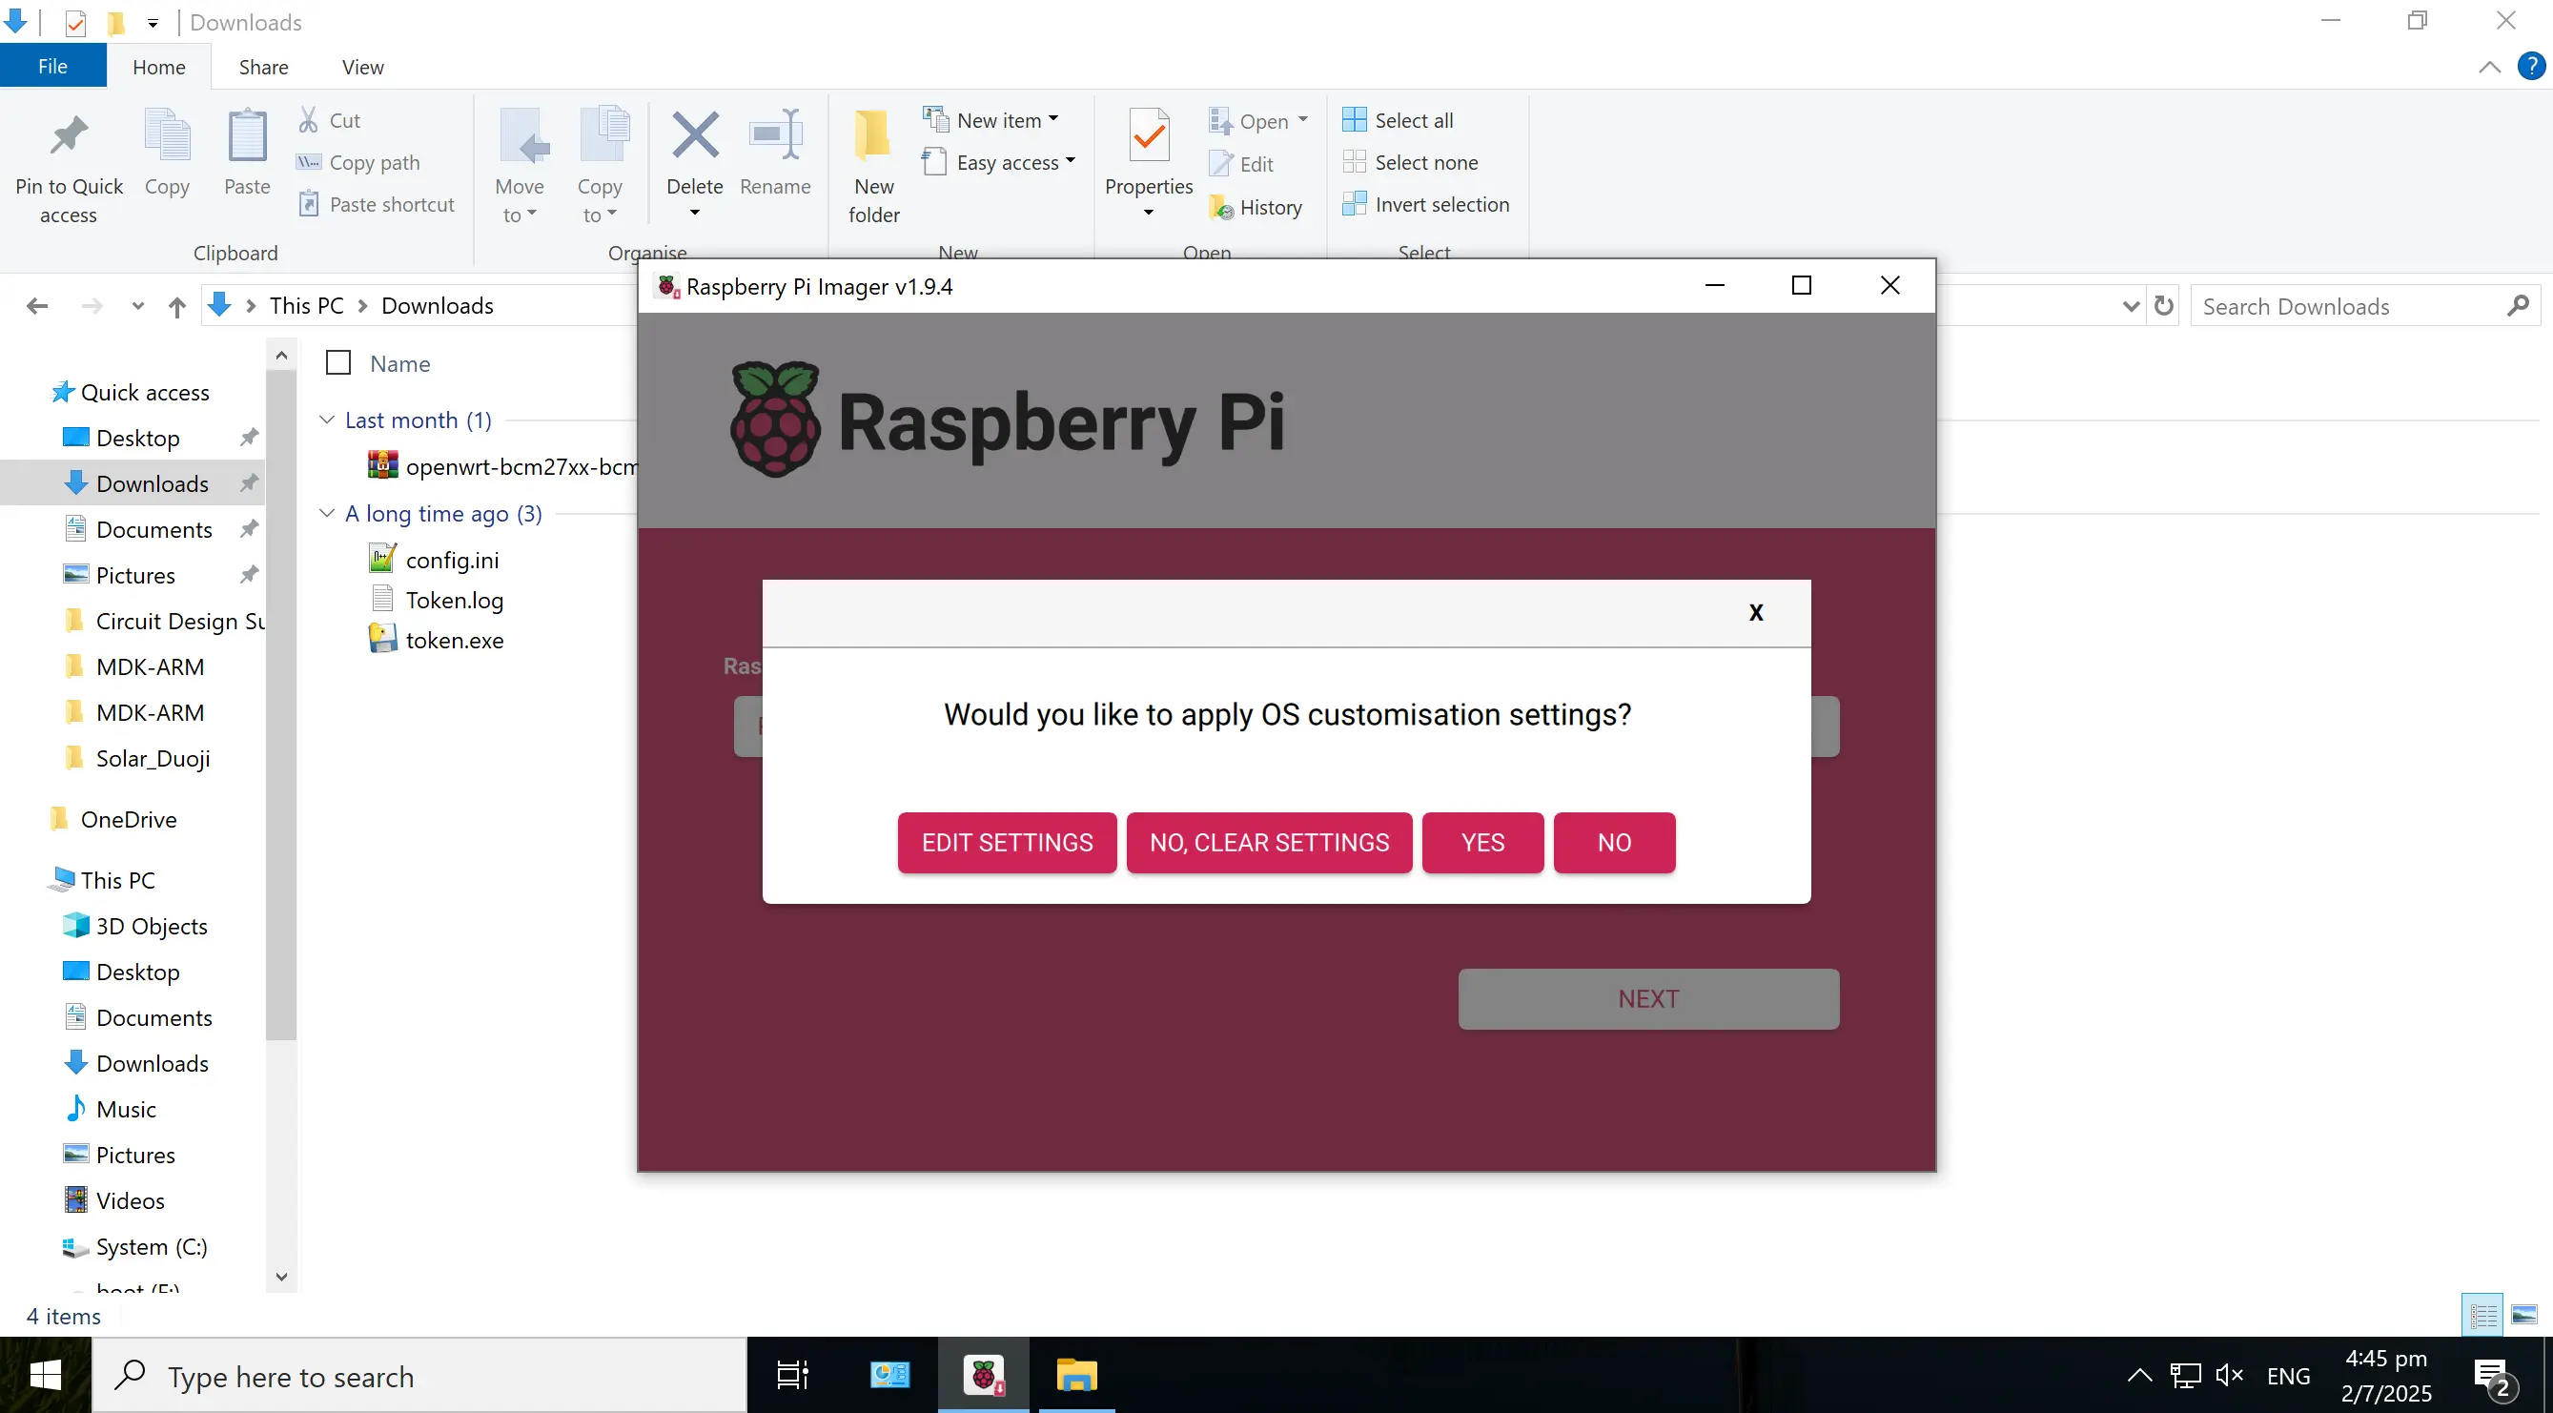Click the Paste clipboard icon

pyautogui.click(x=247, y=135)
